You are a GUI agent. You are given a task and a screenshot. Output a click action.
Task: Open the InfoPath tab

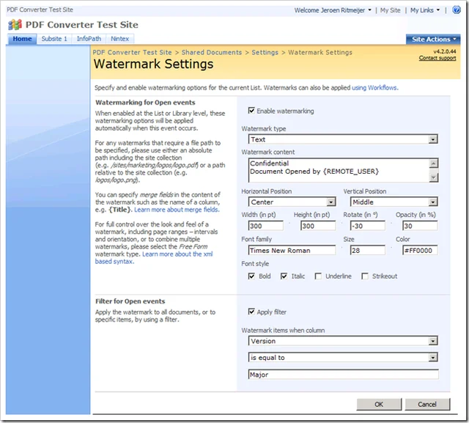(89, 39)
